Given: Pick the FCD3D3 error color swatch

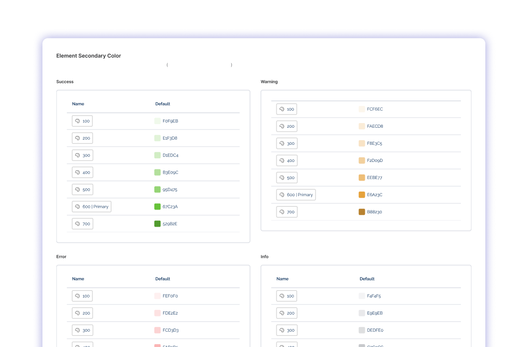Looking at the screenshot, I should coord(157,330).
